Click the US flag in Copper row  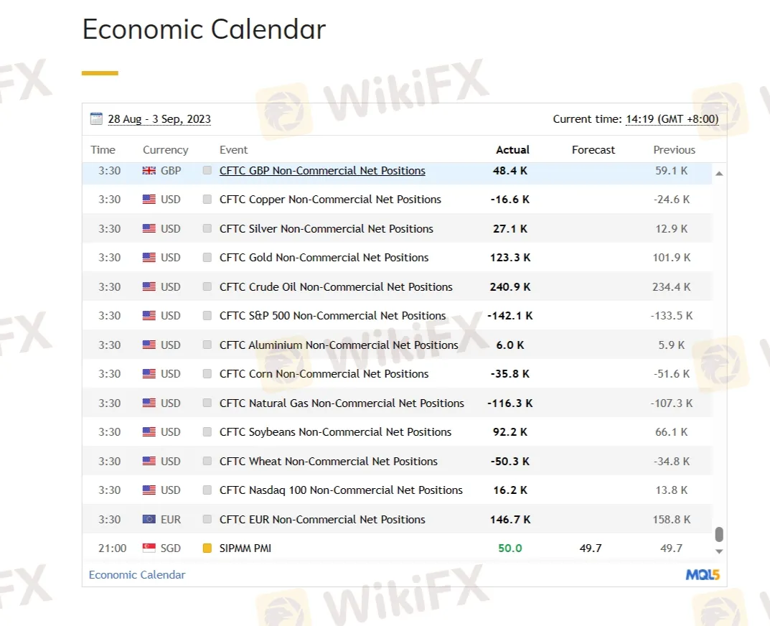point(149,200)
